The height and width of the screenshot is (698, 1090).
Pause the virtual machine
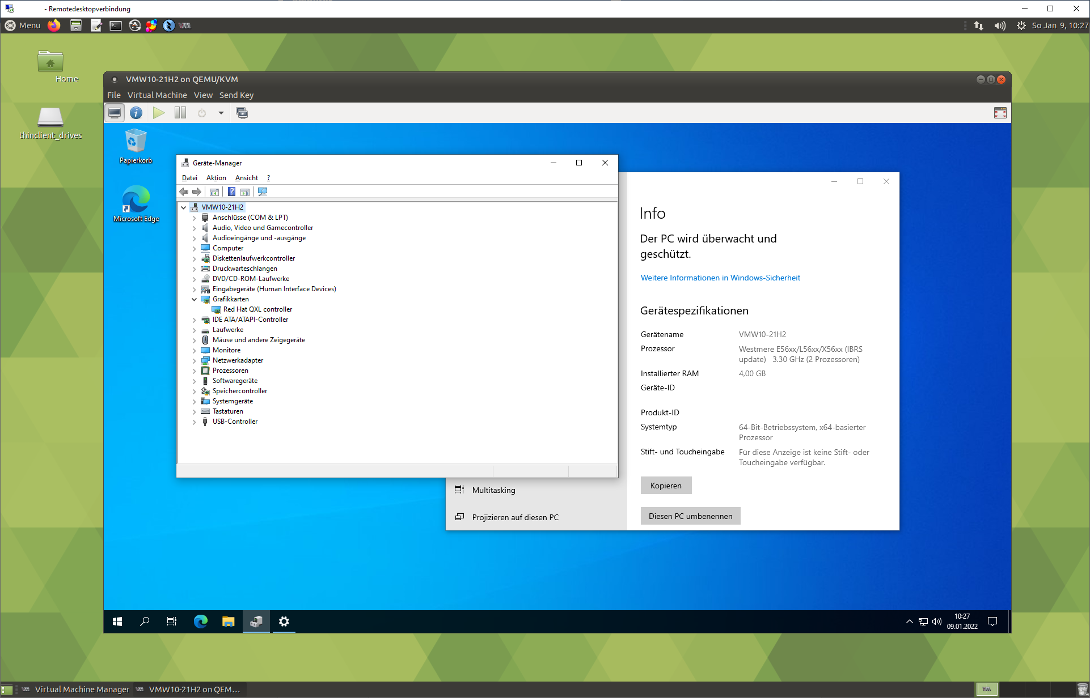click(x=180, y=113)
